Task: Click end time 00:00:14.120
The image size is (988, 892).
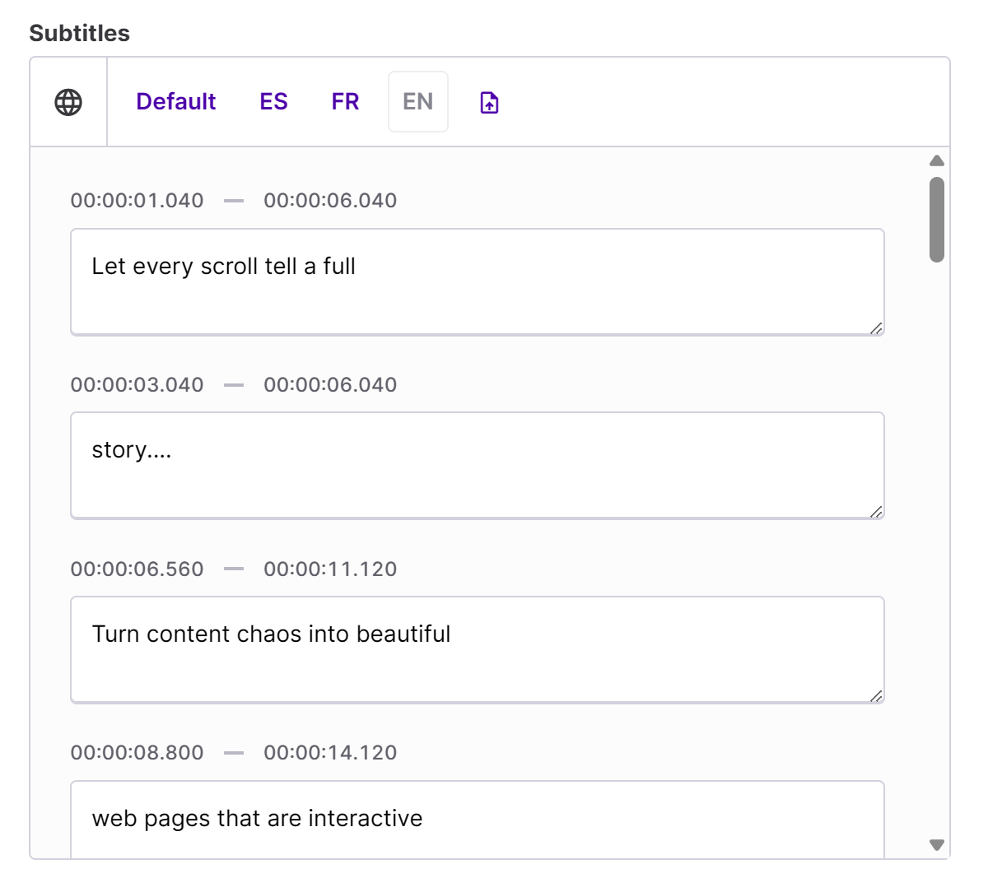Action: (330, 752)
